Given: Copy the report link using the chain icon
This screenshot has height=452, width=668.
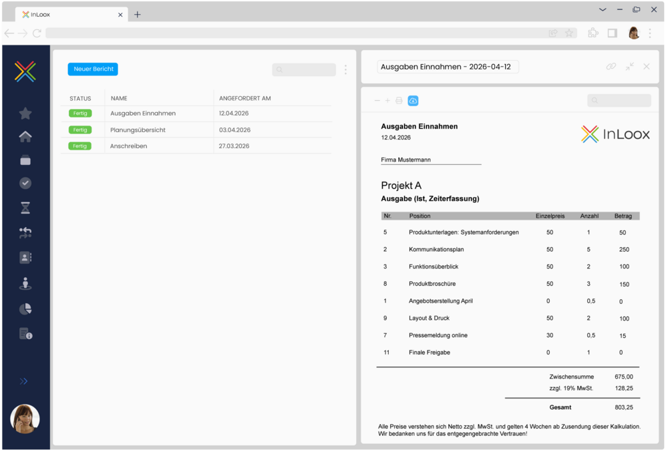Looking at the screenshot, I should 611,67.
